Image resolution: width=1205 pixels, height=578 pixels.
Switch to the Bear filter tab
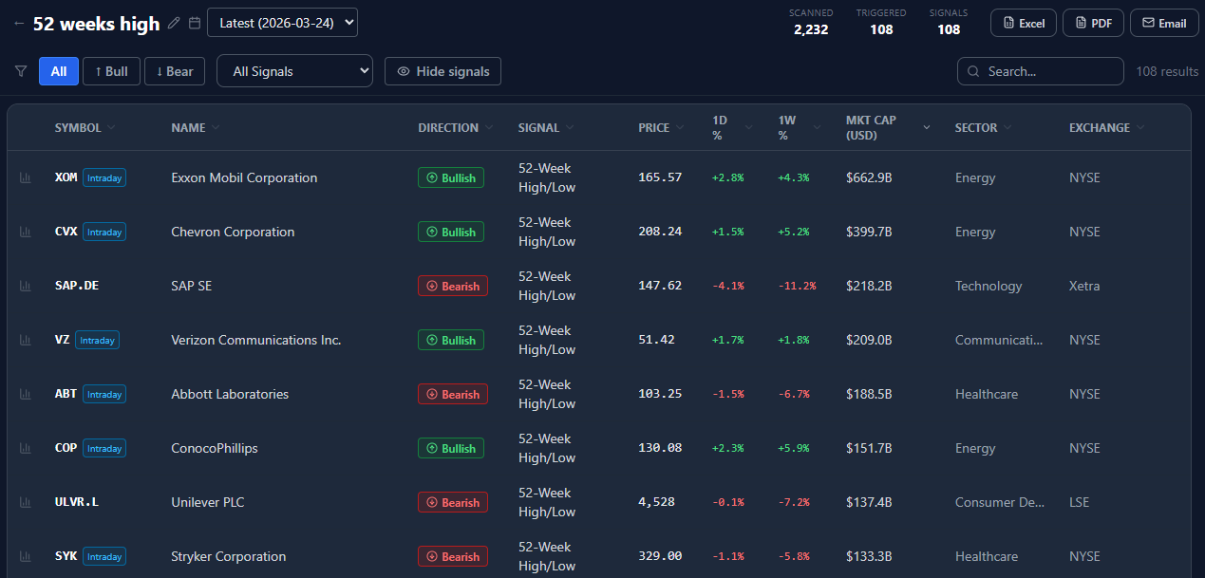[174, 70]
